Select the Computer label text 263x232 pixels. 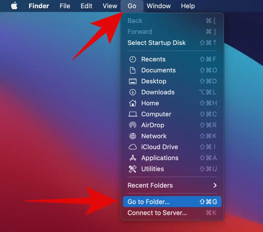[156, 114]
